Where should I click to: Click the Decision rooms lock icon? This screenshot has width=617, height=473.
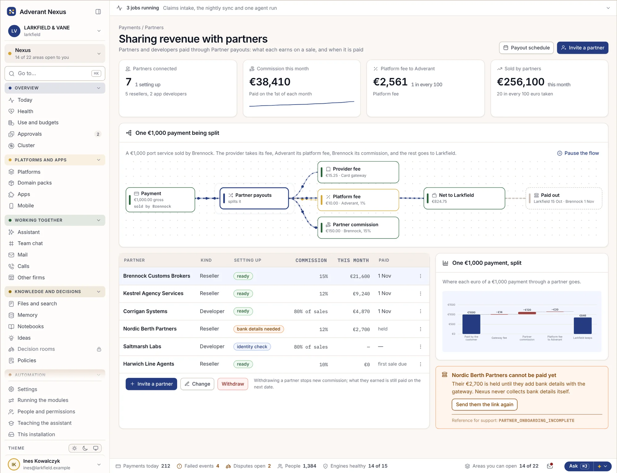tap(99, 349)
